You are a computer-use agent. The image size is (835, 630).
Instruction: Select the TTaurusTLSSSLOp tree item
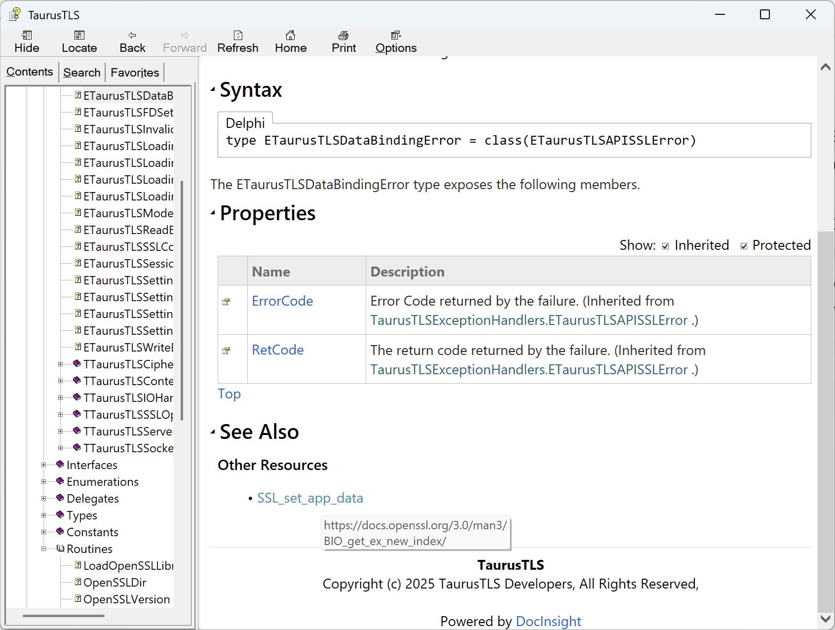click(128, 414)
